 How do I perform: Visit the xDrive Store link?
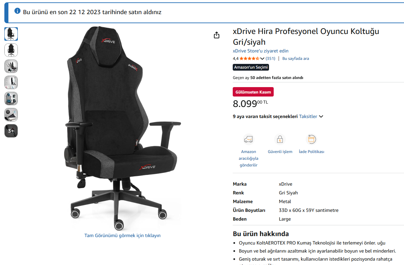pyautogui.click(x=261, y=51)
